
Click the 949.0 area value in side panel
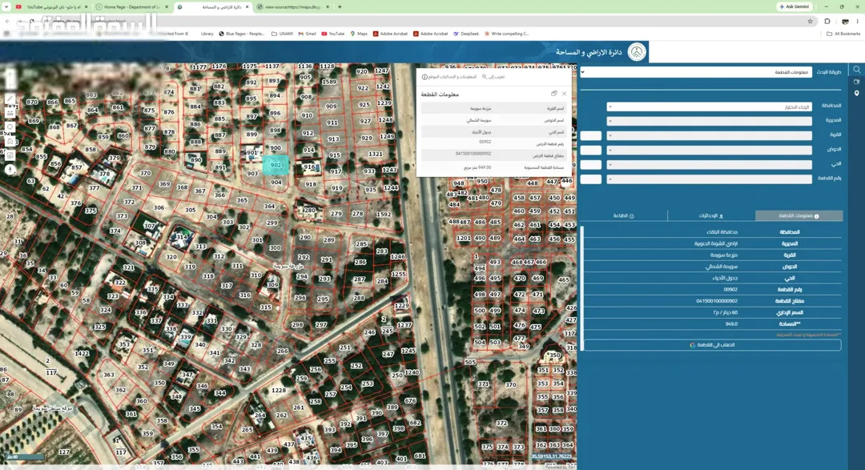731,323
